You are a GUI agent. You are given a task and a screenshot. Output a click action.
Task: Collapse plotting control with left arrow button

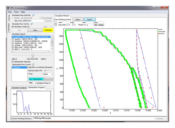click(56, 24)
